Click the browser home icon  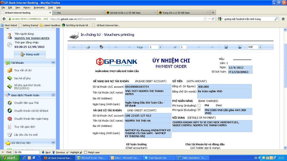tap(283, 19)
